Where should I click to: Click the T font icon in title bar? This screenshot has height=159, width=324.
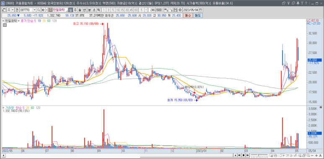302,3
